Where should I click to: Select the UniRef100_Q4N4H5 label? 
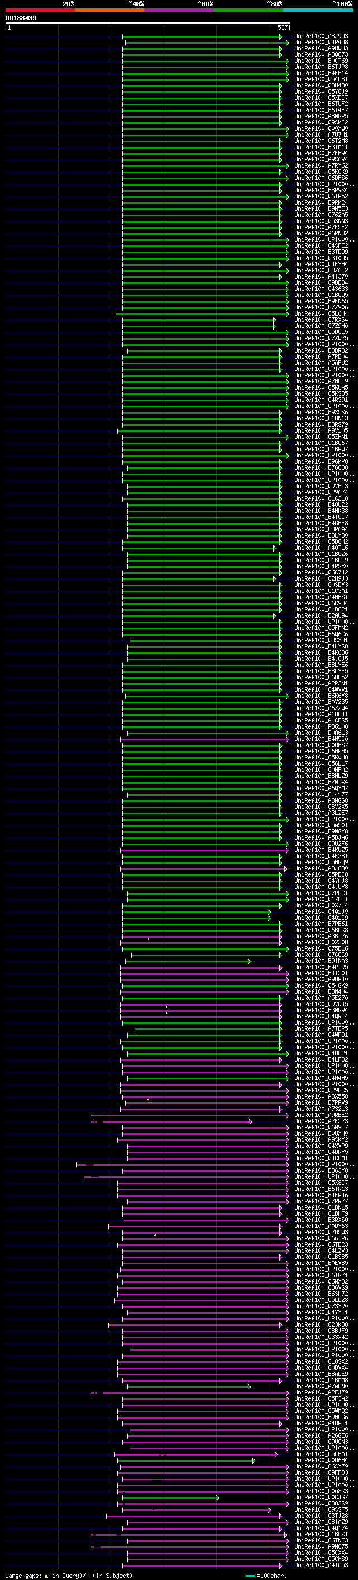point(321,1078)
